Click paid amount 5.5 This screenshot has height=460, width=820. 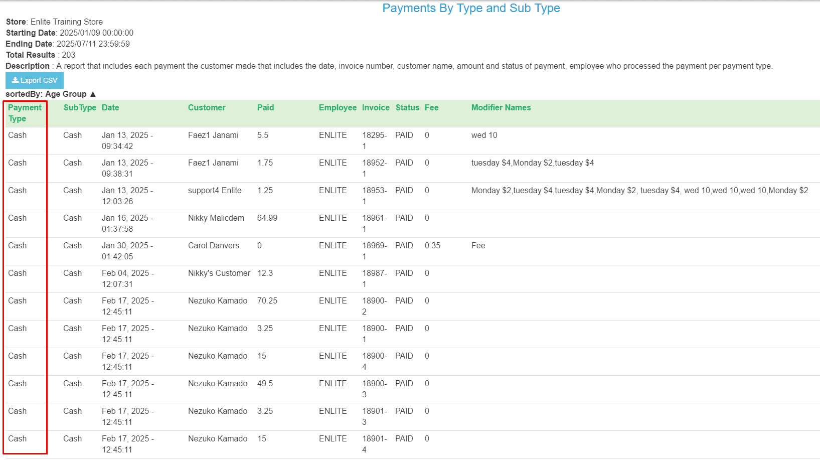click(263, 135)
